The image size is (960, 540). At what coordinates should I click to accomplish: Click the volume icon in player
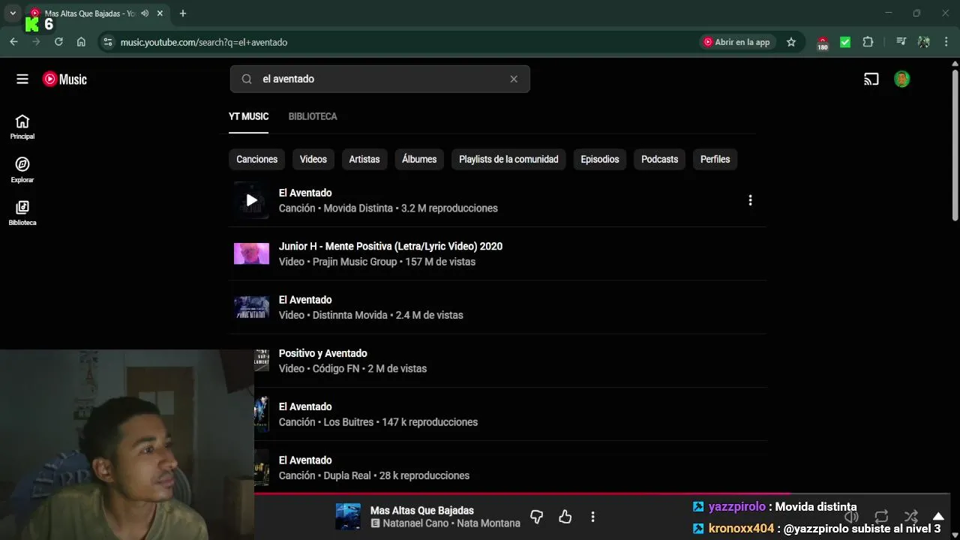851,517
